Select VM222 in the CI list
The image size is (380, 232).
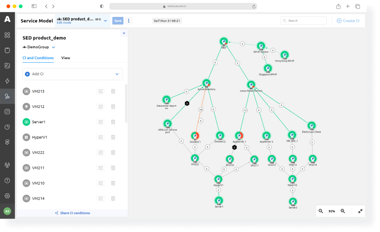click(x=38, y=152)
